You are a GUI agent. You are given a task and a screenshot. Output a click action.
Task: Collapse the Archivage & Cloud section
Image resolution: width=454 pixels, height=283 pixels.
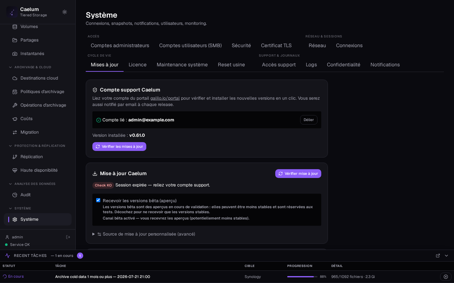click(10, 67)
